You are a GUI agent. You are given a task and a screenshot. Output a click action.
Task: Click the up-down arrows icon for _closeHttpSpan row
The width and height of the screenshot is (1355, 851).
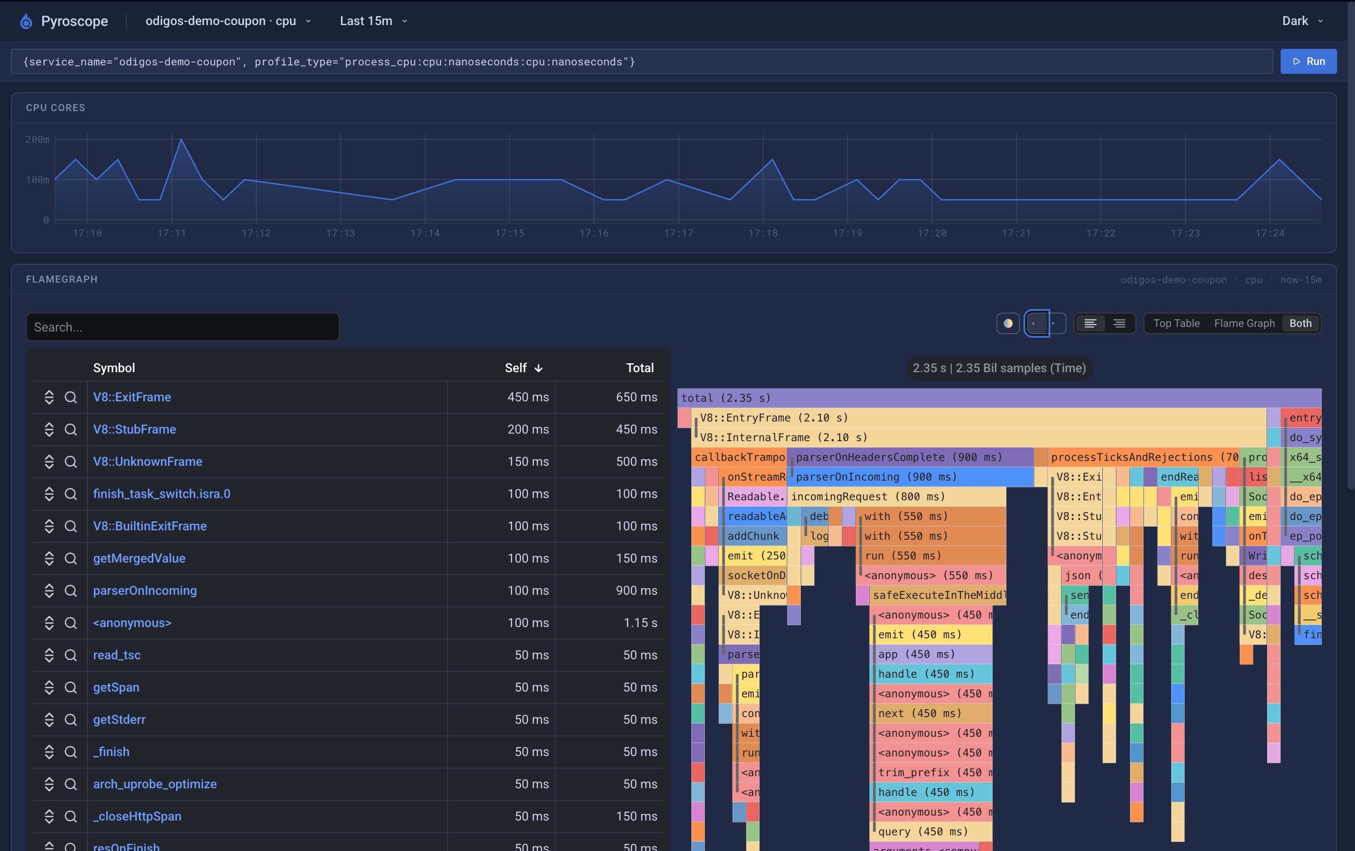pos(49,816)
